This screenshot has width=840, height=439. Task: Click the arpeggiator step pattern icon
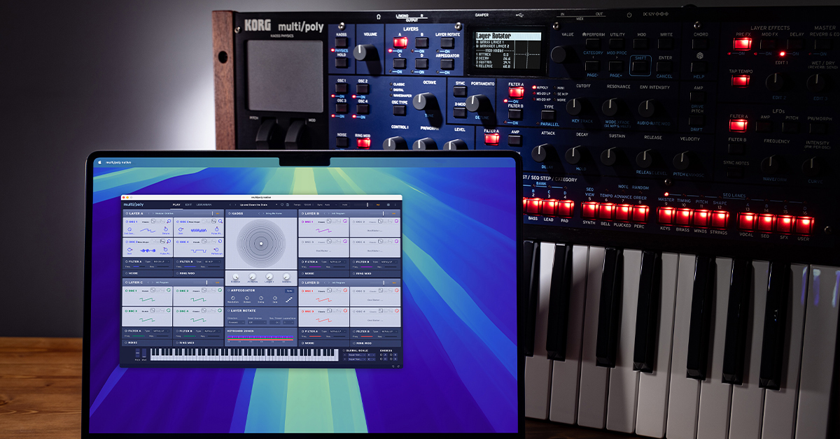coord(288,299)
